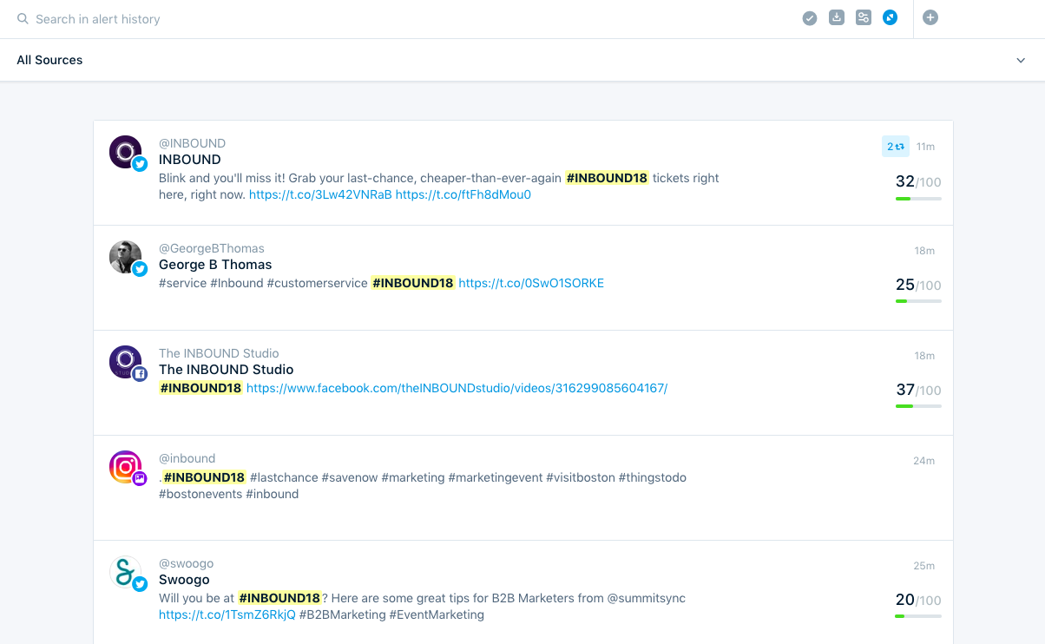Viewport: 1045px width, 644px height.
Task: Click George B Thomas profile photo
Action: pyautogui.click(x=126, y=257)
